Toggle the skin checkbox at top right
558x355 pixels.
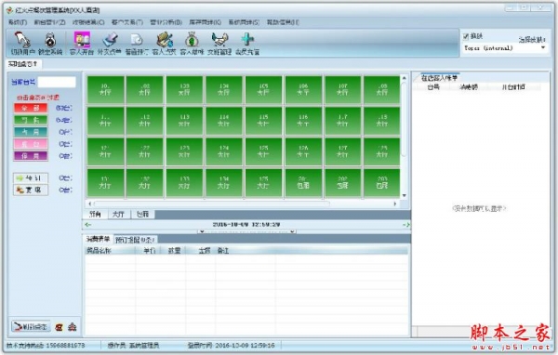point(466,36)
